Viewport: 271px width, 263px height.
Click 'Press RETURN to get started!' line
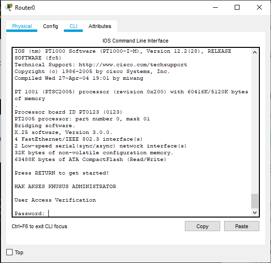pyautogui.click(x=62, y=173)
